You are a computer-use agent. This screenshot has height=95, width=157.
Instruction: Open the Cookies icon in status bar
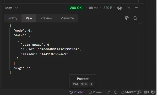[116, 92]
